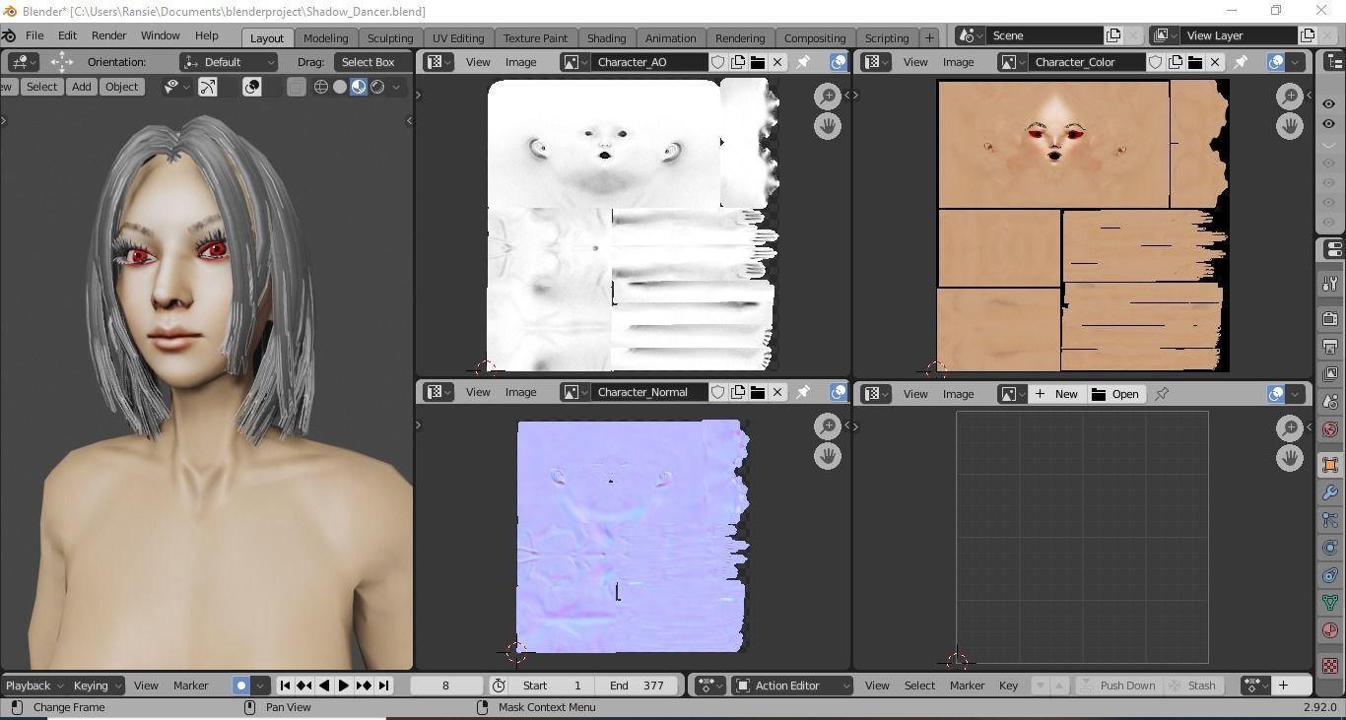Screen dimensions: 1346x720
Task: Click the current frame field showing 8
Action: point(445,686)
